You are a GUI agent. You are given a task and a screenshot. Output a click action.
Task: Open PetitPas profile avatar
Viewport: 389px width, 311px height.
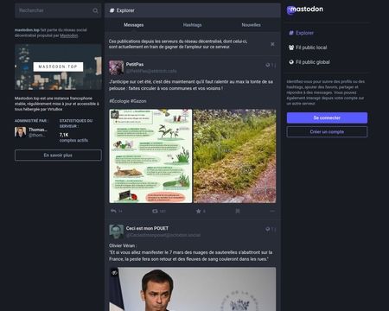(116, 67)
